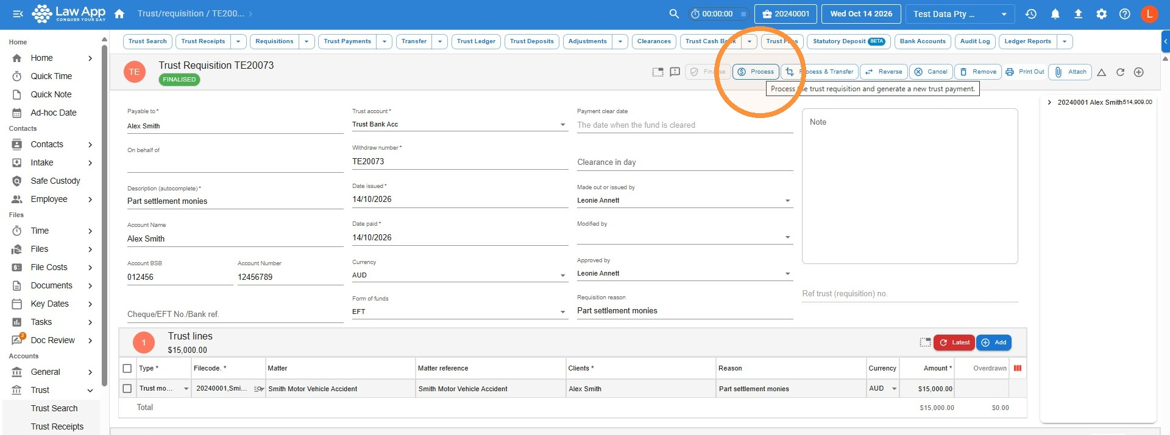Open Quick Time in sidebar

click(x=51, y=76)
